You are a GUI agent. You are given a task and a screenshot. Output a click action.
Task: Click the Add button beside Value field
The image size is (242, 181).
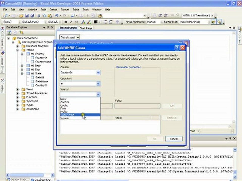click(x=172, y=106)
